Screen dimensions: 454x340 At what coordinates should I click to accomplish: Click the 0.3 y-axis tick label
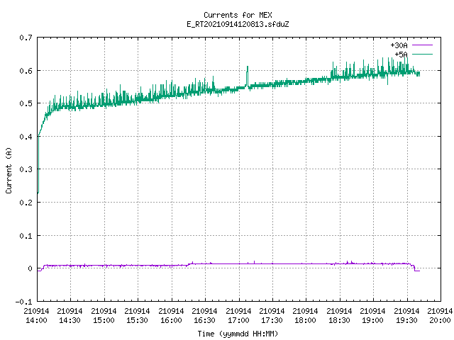pyautogui.click(x=26, y=169)
